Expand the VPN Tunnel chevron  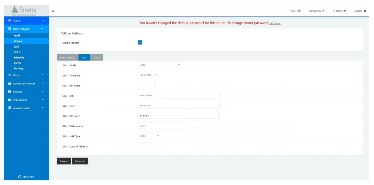pos(42,99)
